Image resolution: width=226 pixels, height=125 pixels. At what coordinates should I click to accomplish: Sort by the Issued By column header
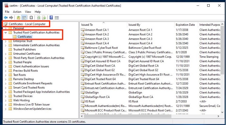[x=151, y=25]
